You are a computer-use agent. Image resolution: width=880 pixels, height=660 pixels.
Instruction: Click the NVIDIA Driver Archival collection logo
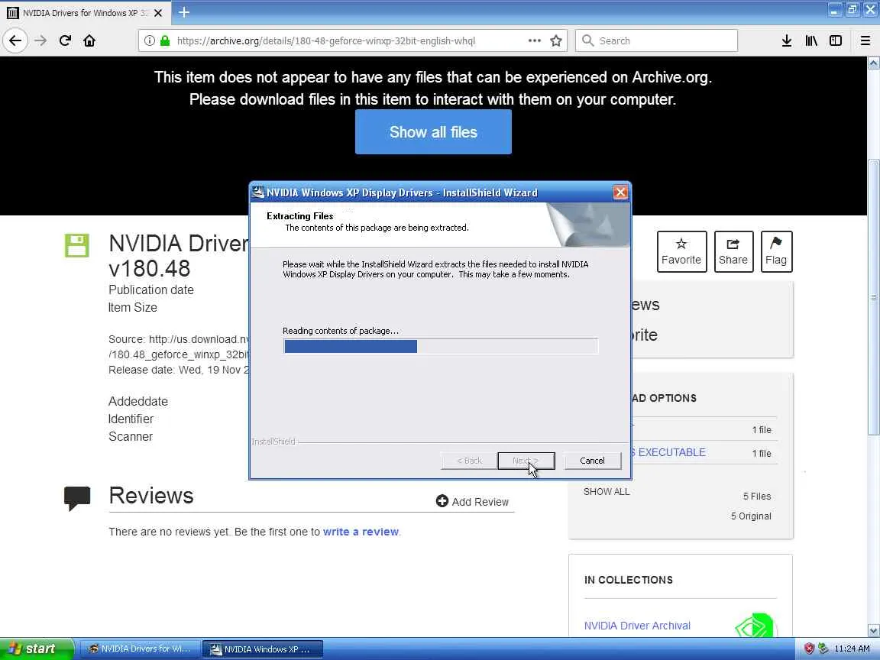click(755, 626)
